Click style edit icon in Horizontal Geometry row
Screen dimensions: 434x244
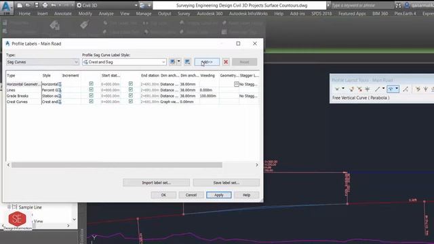pos(60,84)
